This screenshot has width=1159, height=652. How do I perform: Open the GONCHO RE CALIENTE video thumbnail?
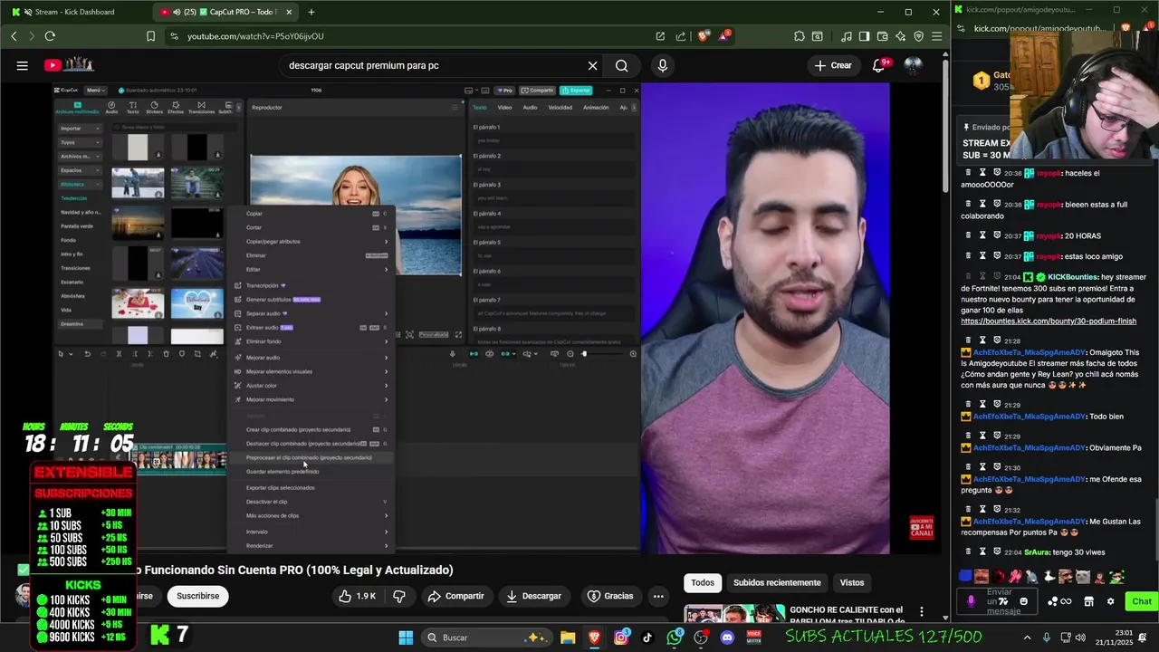(x=733, y=614)
